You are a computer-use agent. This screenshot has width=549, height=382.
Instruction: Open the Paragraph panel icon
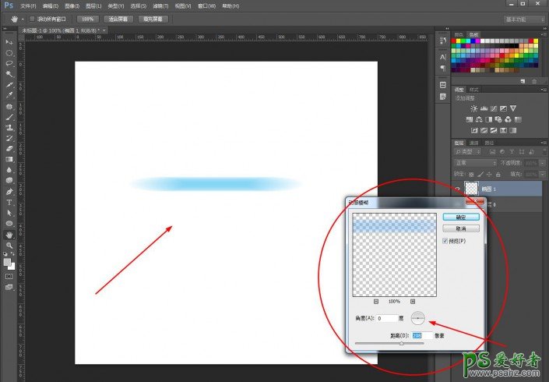pos(443,68)
